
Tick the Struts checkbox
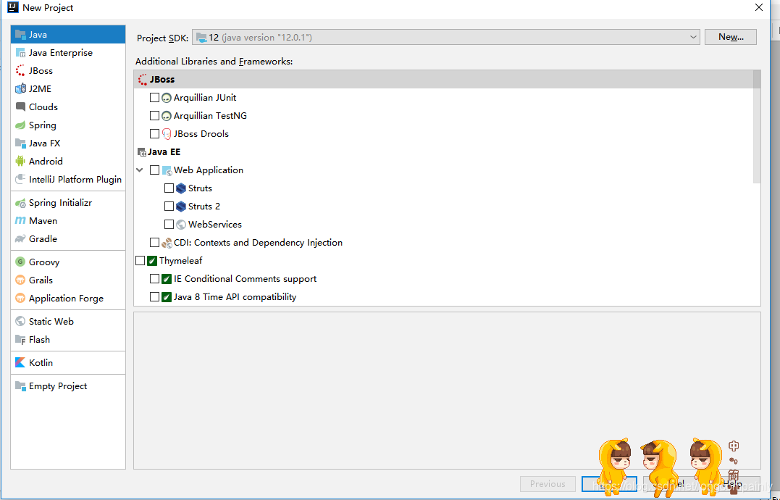click(169, 188)
